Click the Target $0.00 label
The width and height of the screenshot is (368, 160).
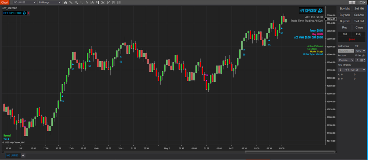(x=316, y=30)
